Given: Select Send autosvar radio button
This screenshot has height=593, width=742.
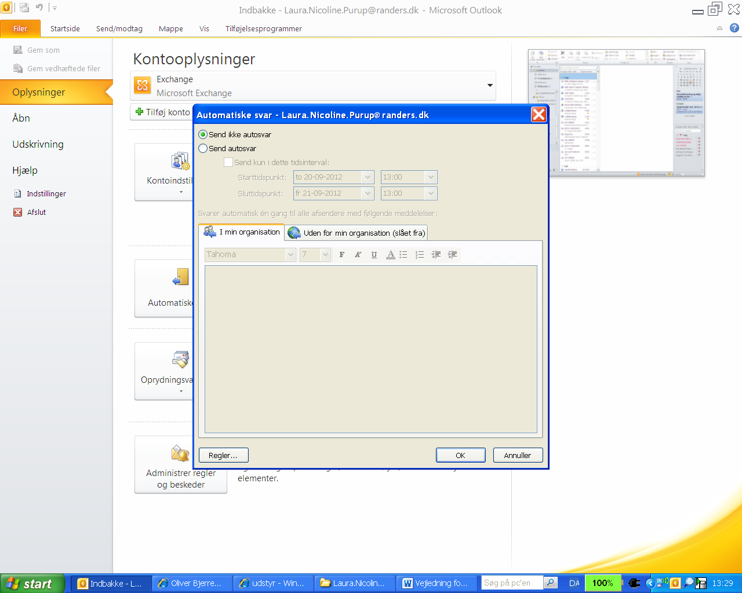Looking at the screenshot, I should (x=203, y=148).
